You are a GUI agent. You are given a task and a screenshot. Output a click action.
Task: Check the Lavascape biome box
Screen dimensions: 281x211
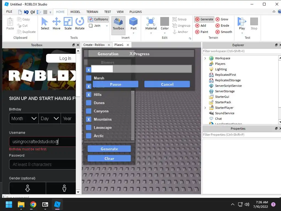(x=89, y=127)
